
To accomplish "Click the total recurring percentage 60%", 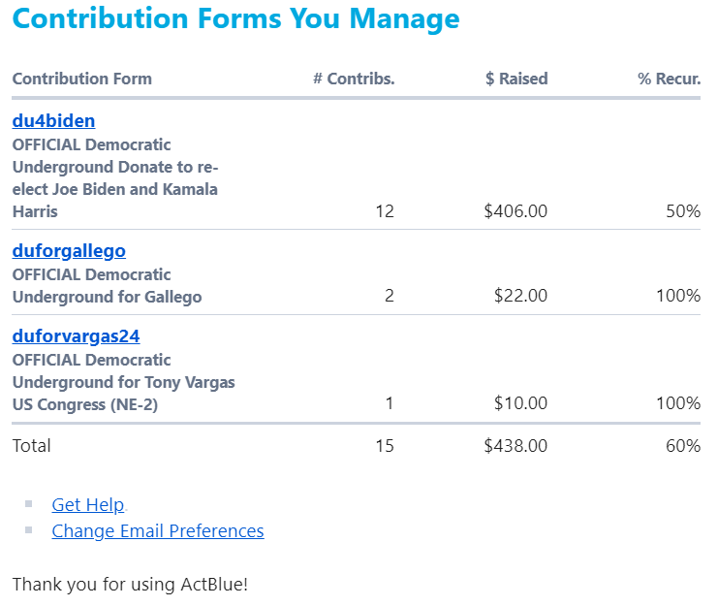I will click(x=682, y=446).
